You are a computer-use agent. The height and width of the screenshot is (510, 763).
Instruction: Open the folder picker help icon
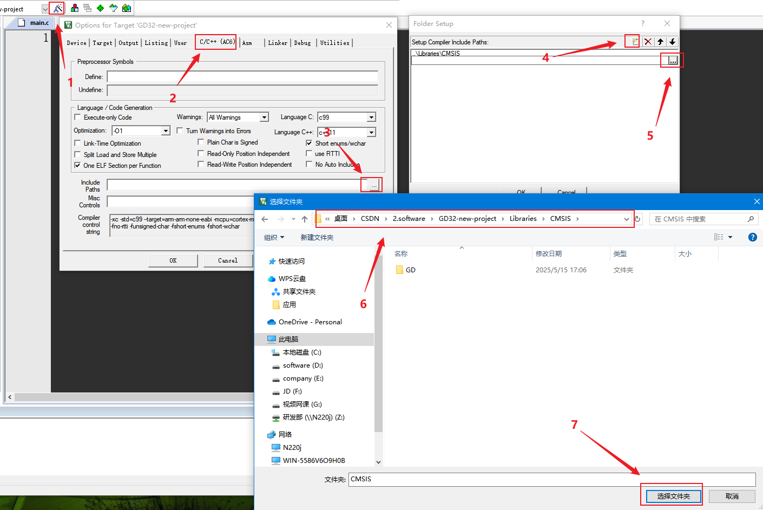[x=752, y=237]
